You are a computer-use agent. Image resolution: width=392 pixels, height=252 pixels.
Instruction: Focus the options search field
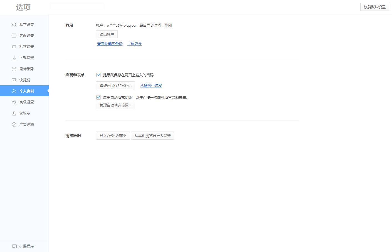[x=77, y=7]
